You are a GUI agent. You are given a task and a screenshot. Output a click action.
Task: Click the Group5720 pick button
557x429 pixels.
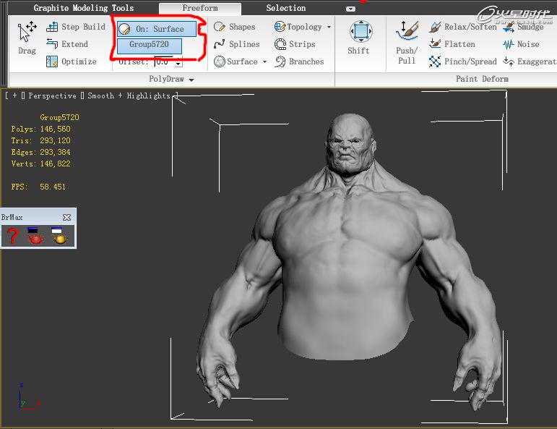tap(150, 46)
